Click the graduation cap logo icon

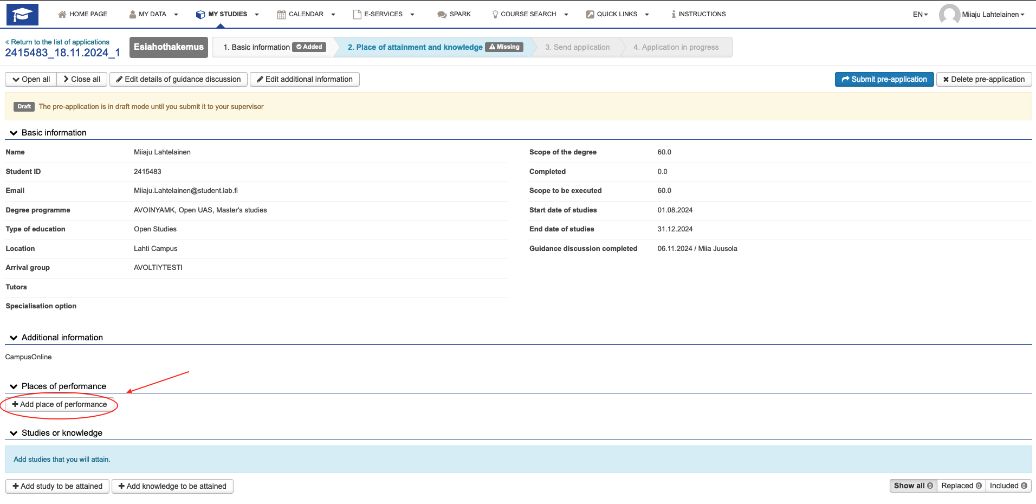[x=22, y=15]
